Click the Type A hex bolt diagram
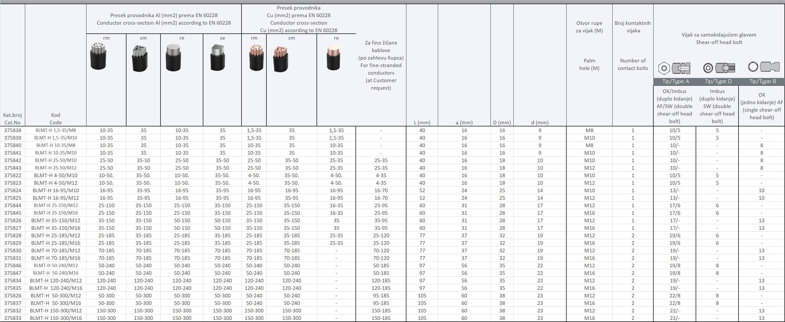This screenshot has height=322, width=785. pyautogui.click(x=674, y=68)
